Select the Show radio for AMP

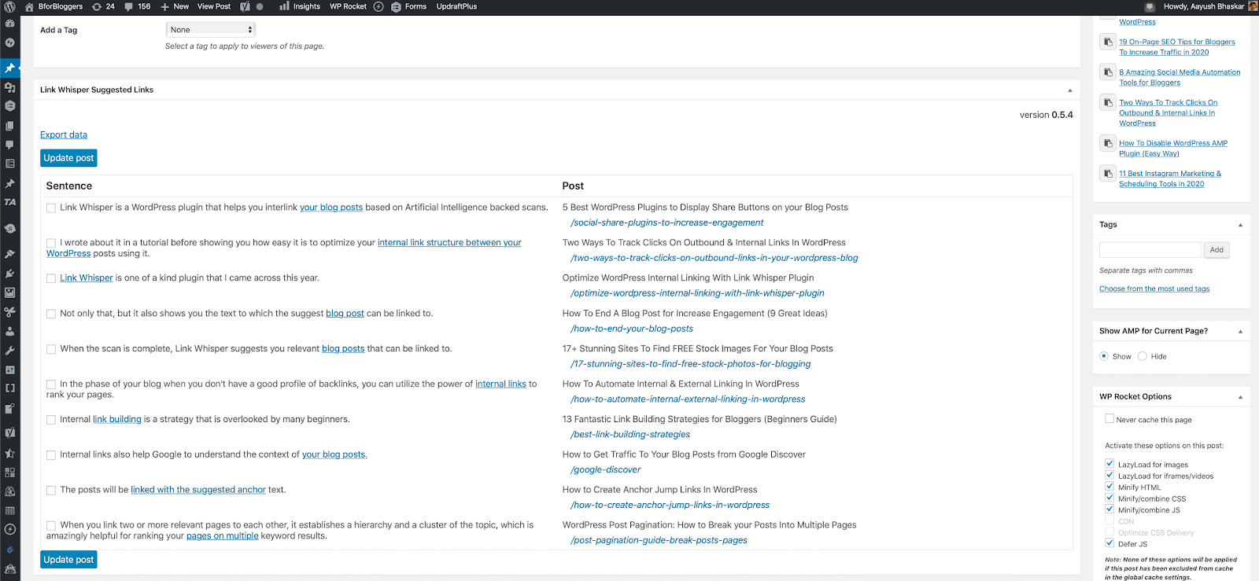pyautogui.click(x=1104, y=356)
